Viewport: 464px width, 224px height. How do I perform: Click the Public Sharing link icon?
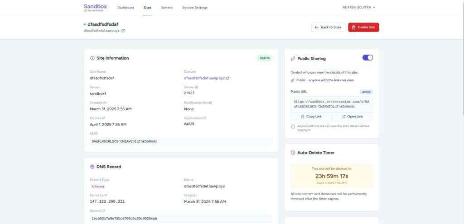pos(293,58)
